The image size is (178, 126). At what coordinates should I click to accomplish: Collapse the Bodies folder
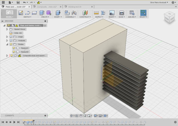coord(7,44)
